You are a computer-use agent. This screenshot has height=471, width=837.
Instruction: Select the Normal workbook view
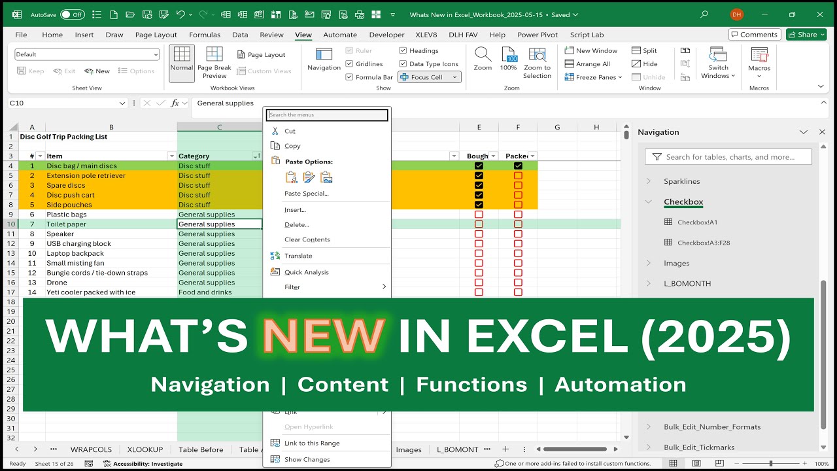point(182,63)
